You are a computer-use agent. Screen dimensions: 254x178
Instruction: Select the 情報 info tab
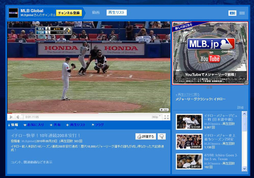click(13, 125)
